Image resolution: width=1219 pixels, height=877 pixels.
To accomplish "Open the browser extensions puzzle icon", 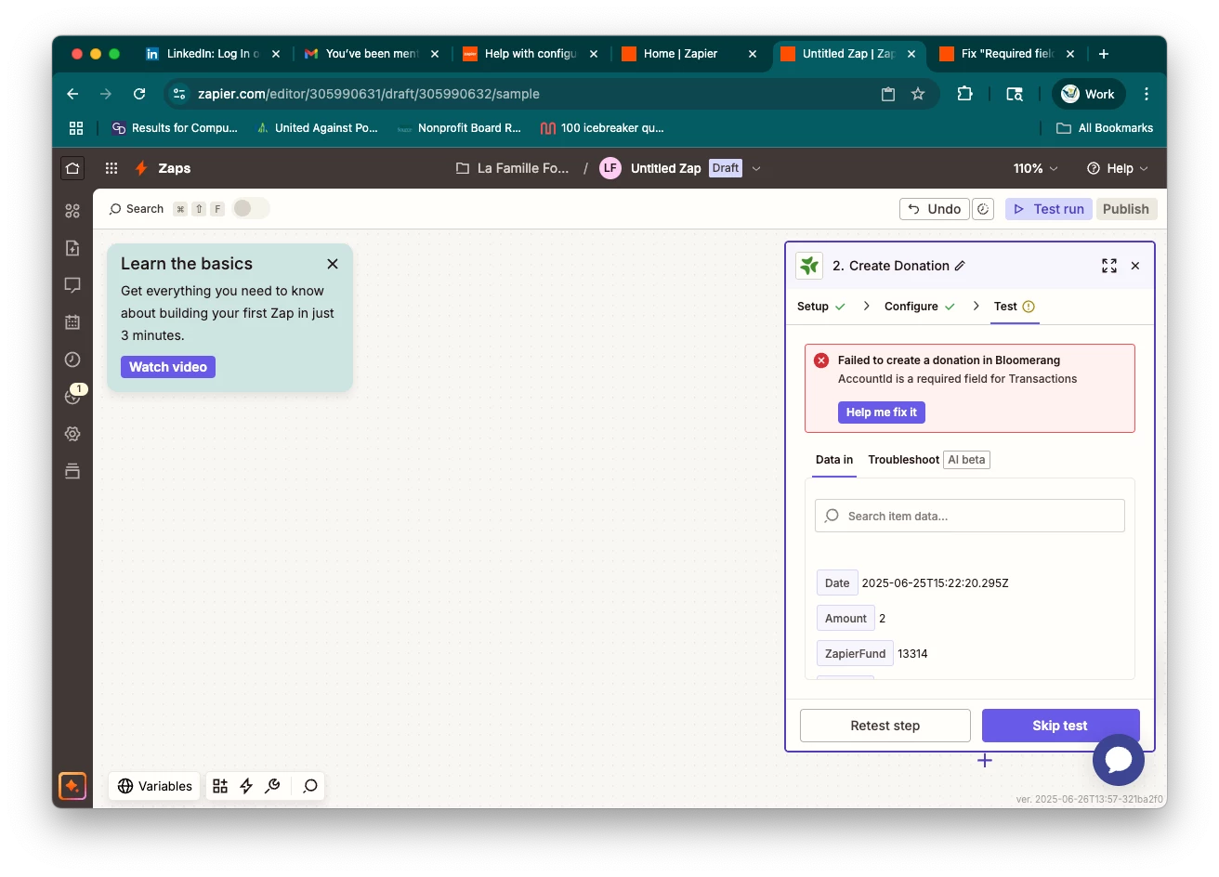I will coord(964,94).
